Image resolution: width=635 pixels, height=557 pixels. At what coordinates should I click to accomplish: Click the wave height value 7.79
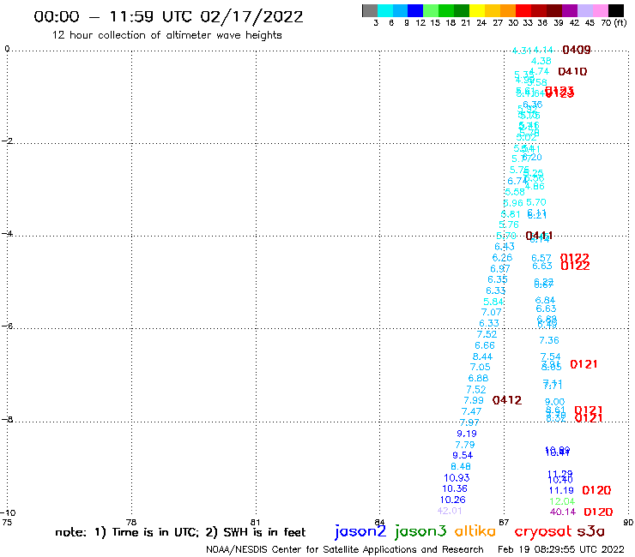point(464,445)
